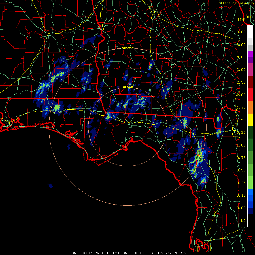Screen dimensions: 255x255
Task: Click the "[IN]" units label
Action: (x=242, y=20)
